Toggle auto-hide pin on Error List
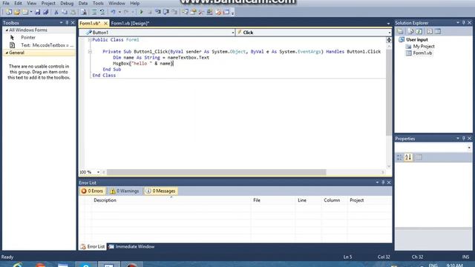The width and height of the screenshot is (475, 267). pyautogui.click(x=383, y=182)
